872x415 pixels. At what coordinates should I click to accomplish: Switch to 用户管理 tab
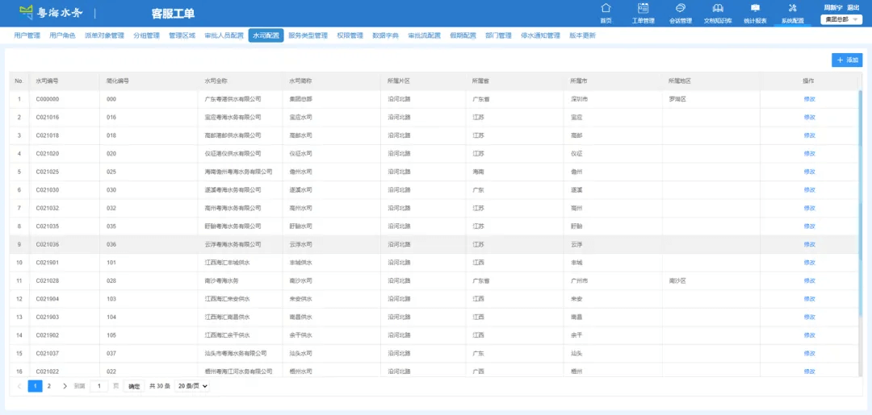(x=27, y=35)
